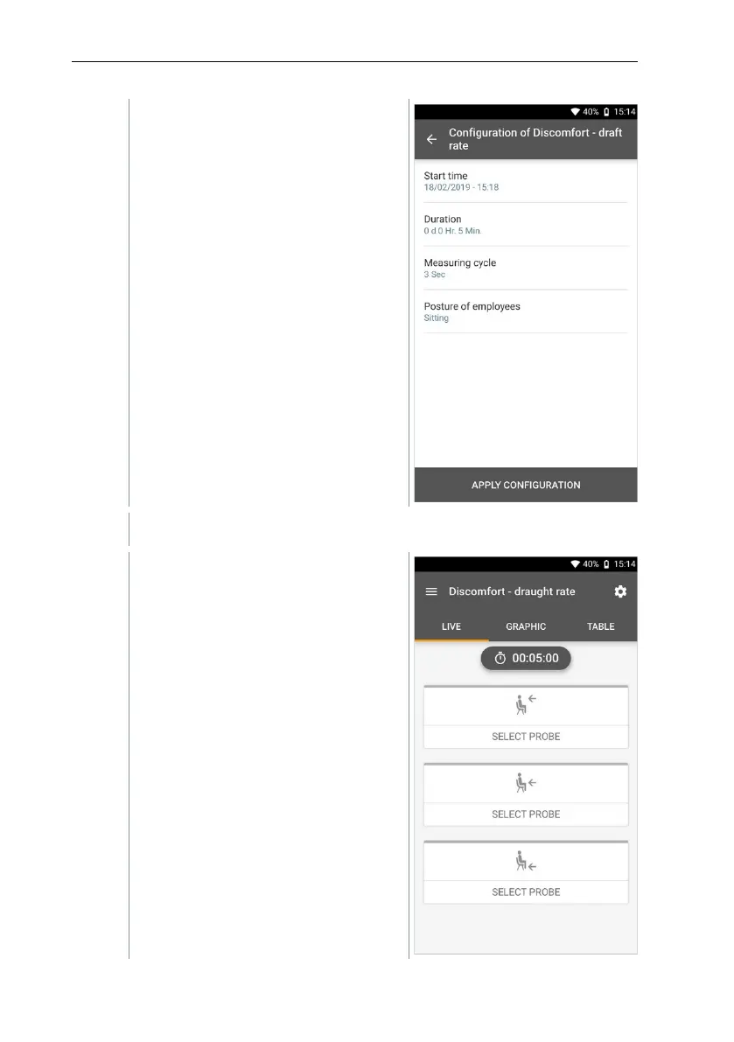Open the Duration setting

[526, 225]
